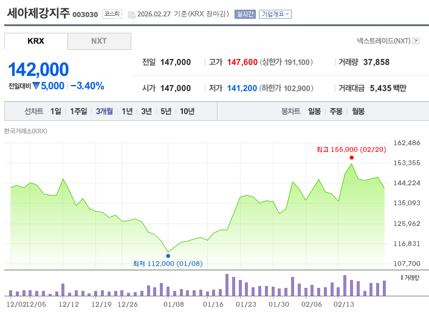This screenshot has height=317, width=429.
Task: Click the 봉차트 label
Action: coord(291,111)
